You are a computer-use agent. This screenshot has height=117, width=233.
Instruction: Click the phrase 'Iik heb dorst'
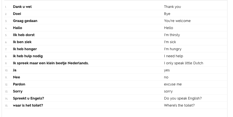point(24,35)
